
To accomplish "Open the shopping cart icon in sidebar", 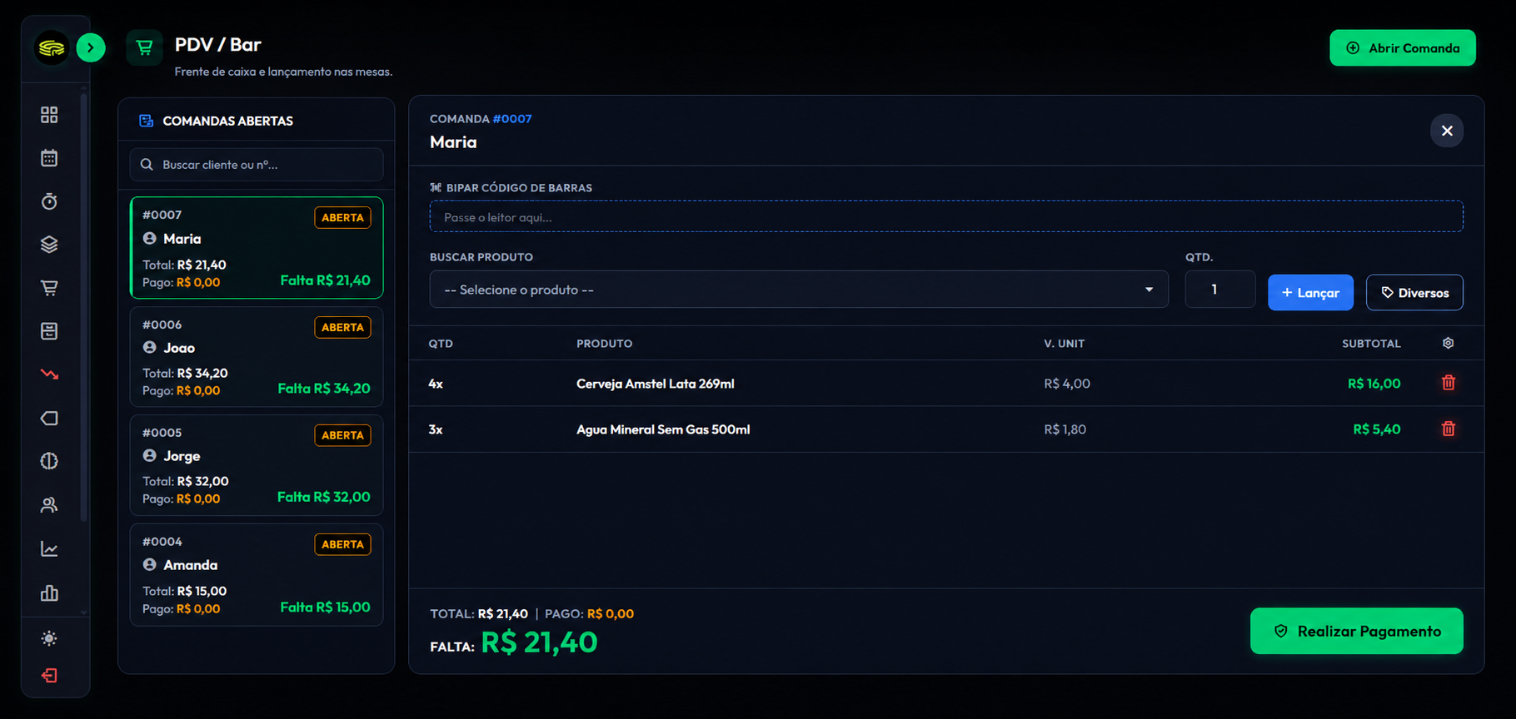I will tap(49, 288).
